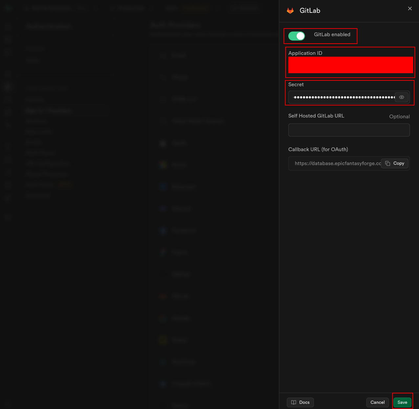Click the 'GitLab enabled' label text
Screen dimensions: 419x409
click(332, 34)
